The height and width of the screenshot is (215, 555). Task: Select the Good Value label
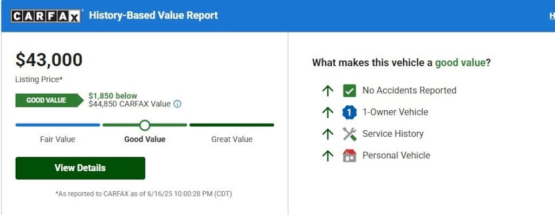point(145,139)
